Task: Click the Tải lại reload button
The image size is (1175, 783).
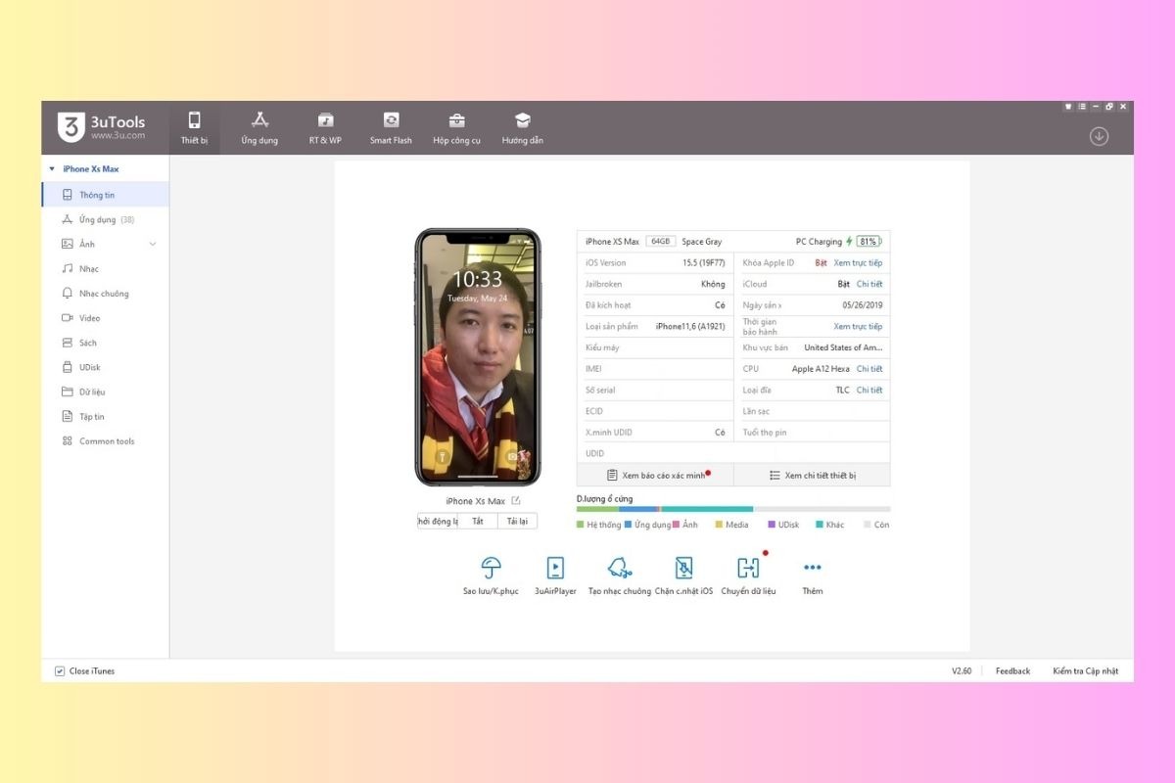Action: coord(517,522)
